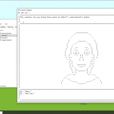The width and height of the screenshot is (114, 114).
Task: Open the ? help menu in Notepad
Action: (x=29, y=13)
